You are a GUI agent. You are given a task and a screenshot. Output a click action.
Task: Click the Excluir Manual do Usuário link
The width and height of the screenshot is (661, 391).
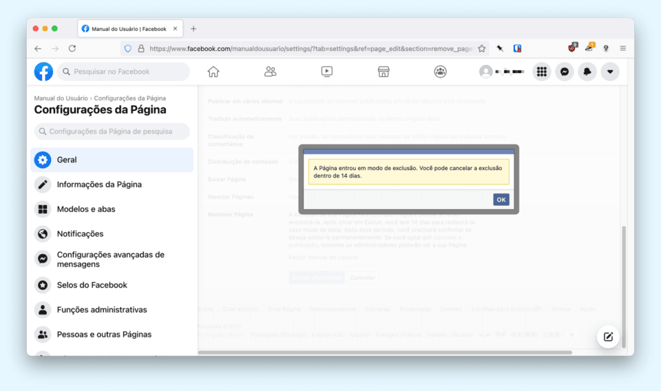pos(324,257)
